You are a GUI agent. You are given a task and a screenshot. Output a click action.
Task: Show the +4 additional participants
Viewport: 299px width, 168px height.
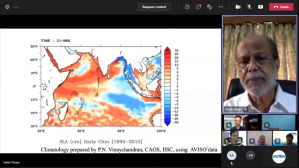250,155
